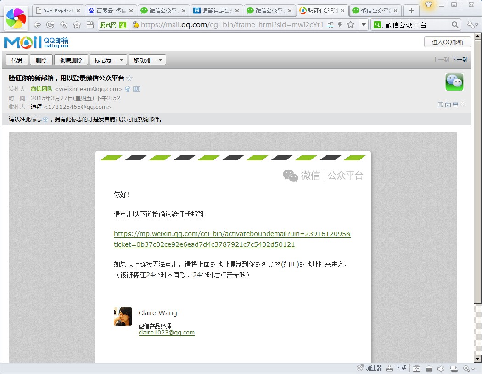The width and height of the screenshot is (482, 374).
Task: Click the browser back arrow
Action: click(x=37, y=25)
